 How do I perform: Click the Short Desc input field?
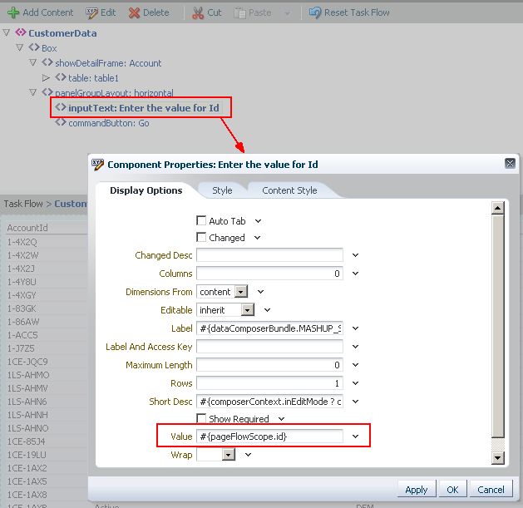pyautogui.click(x=269, y=402)
